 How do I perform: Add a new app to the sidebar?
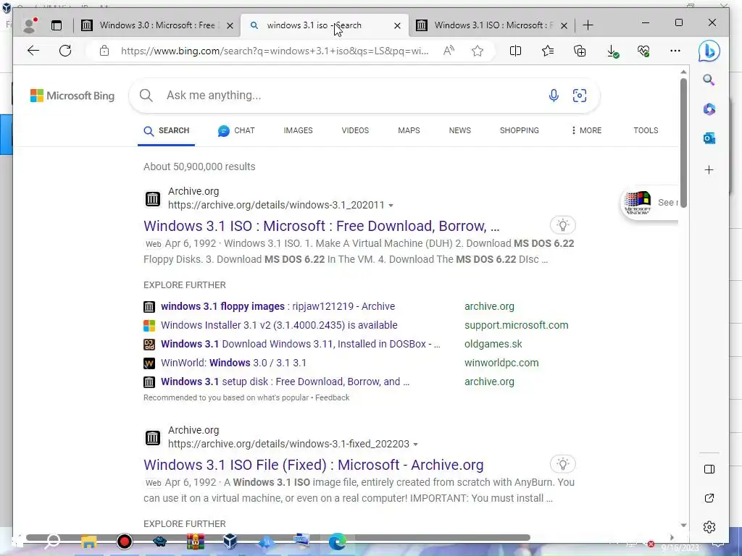[709, 169]
